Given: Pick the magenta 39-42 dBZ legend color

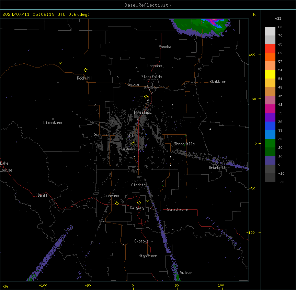Looking at the screenshot, I should [x=270, y=108].
